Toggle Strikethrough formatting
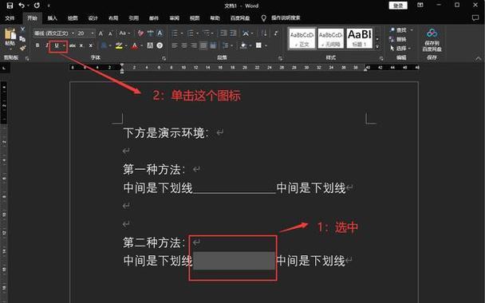The height and width of the screenshot is (303, 485). 73,45
